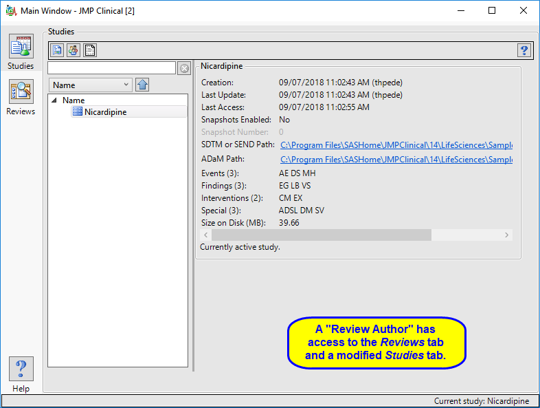Click the scrollbar left arrow
The height and width of the screenshot is (408, 540).
pyautogui.click(x=205, y=235)
